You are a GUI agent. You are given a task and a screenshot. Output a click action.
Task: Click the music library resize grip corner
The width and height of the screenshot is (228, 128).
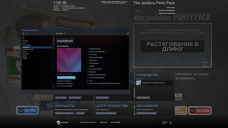pyautogui.click(x=129, y=93)
